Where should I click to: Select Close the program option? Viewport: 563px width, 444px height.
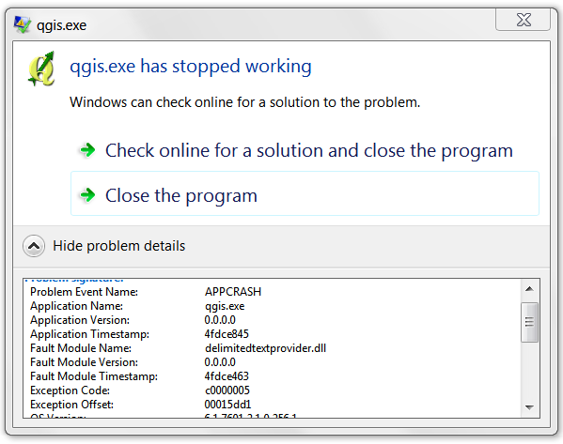point(305,193)
